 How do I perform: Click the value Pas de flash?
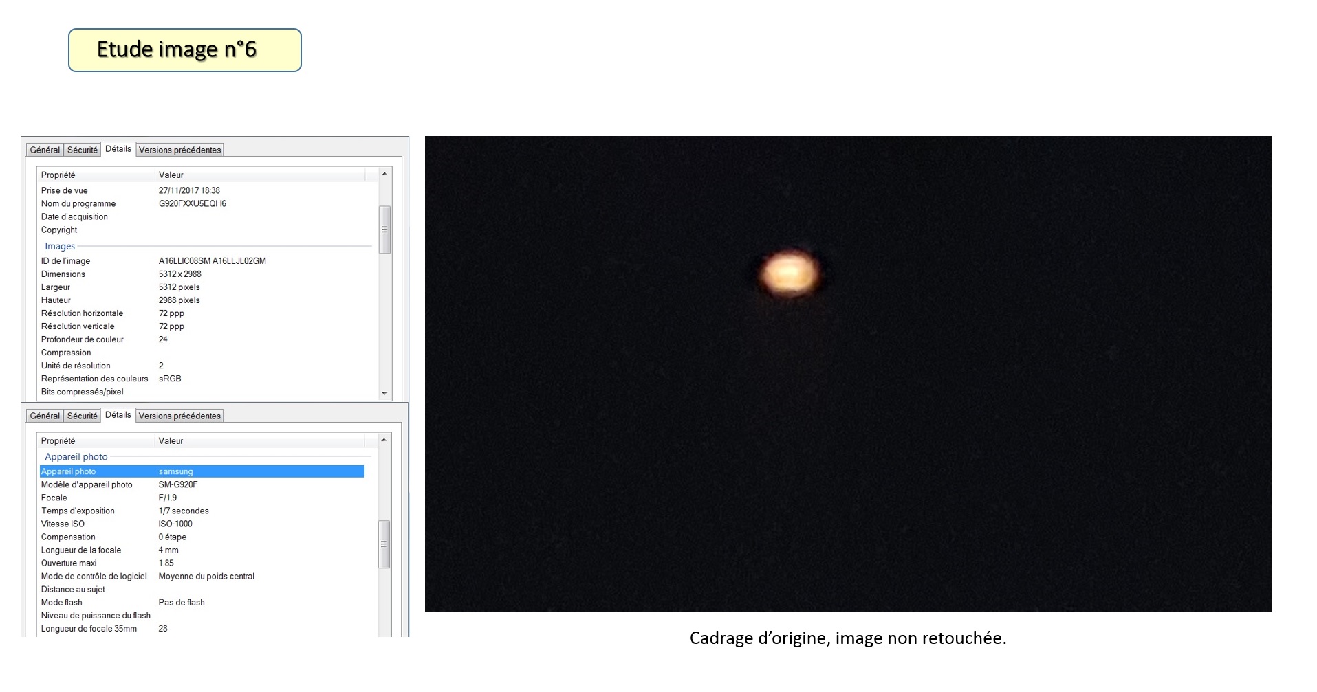(x=182, y=602)
